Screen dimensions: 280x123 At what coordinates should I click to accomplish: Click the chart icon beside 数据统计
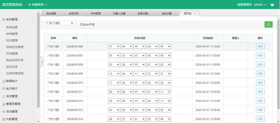click(x=4, y=81)
